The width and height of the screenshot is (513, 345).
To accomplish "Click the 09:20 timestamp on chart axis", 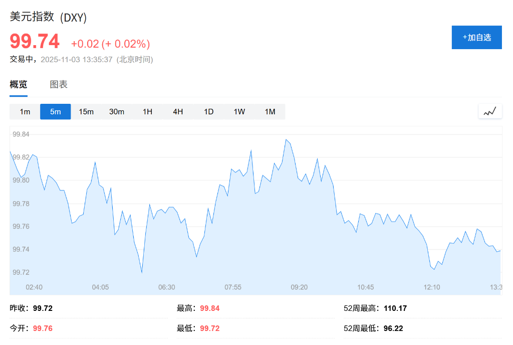I will [x=299, y=287].
